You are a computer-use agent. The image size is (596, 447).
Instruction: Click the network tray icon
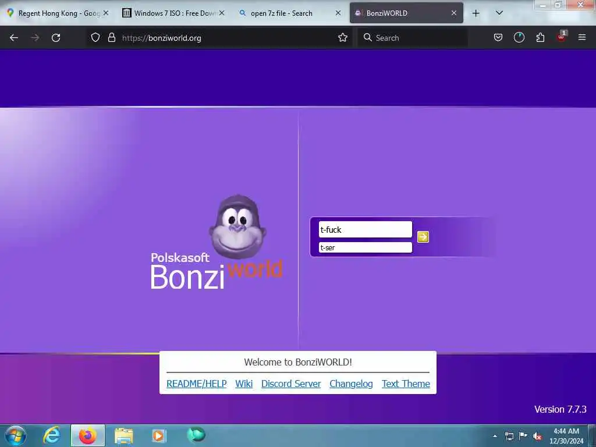tap(509, 436)
